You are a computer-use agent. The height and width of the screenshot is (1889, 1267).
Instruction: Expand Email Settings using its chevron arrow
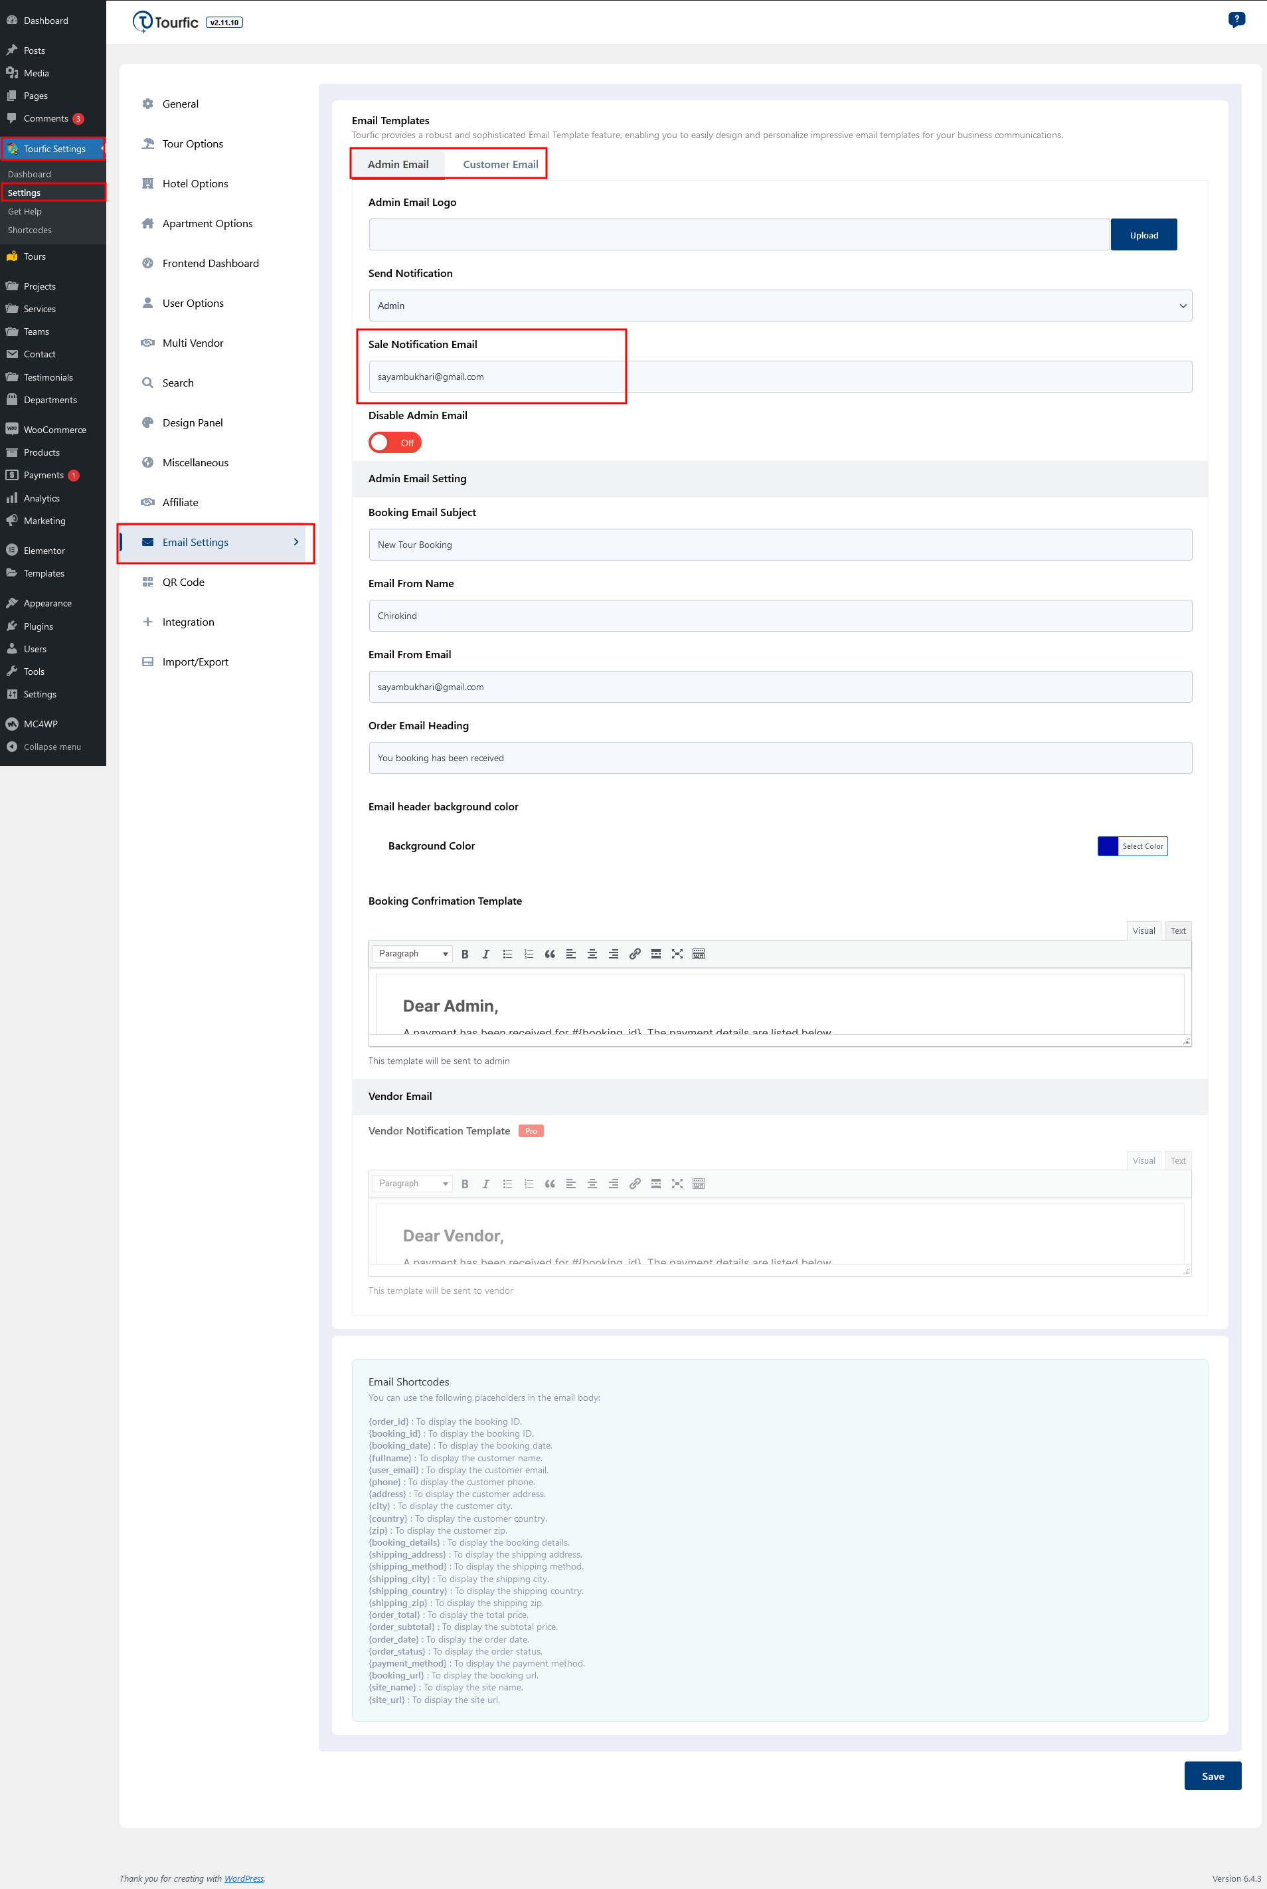pyautogui.click(x=296, y=543)
